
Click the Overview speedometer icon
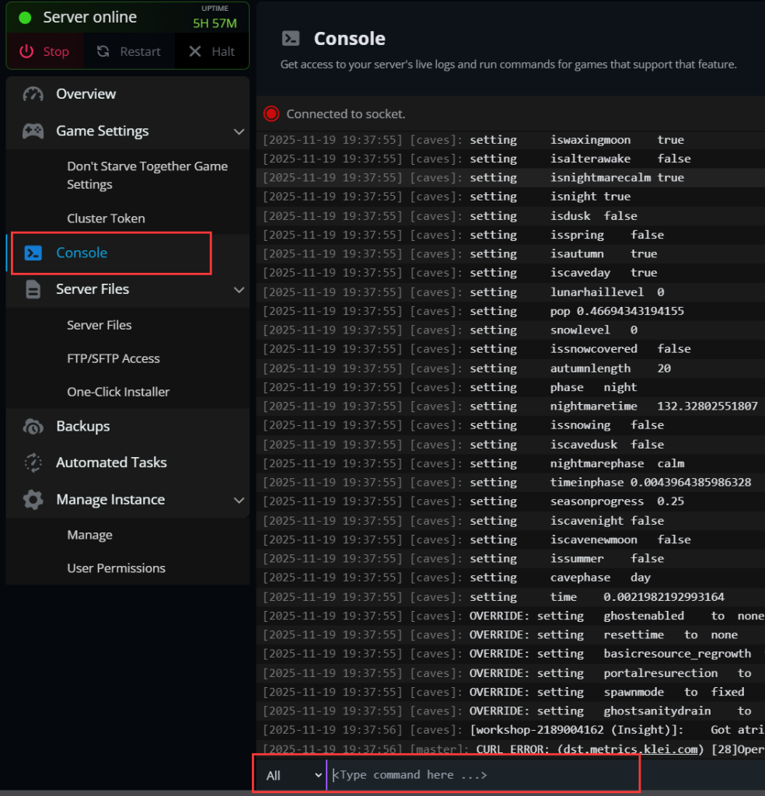[x=33, y=94]
